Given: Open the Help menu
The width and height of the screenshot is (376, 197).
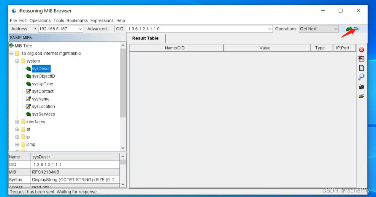Looking at the screenshot, I should 121,20.
